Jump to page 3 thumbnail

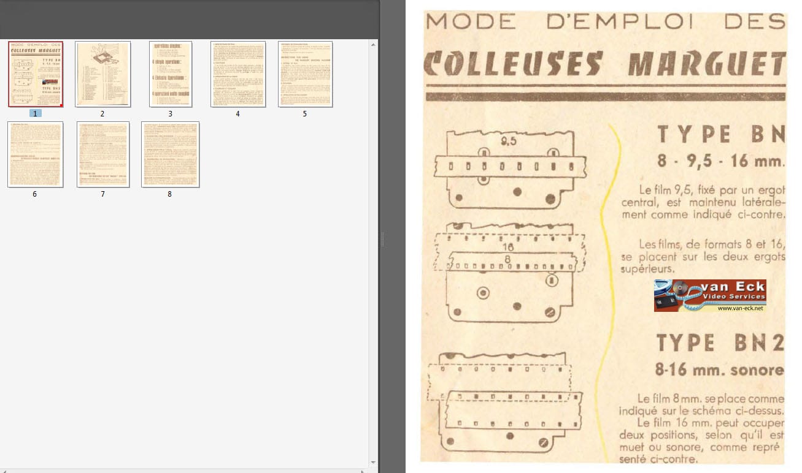point(171,74)
